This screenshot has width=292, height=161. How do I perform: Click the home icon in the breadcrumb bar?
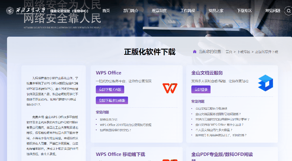pyautogui.click(x=194, y=51)
